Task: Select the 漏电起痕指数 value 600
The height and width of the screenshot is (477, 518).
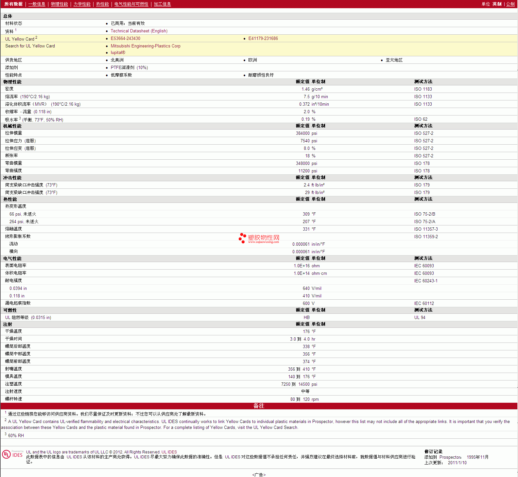Action: [306, 303]
